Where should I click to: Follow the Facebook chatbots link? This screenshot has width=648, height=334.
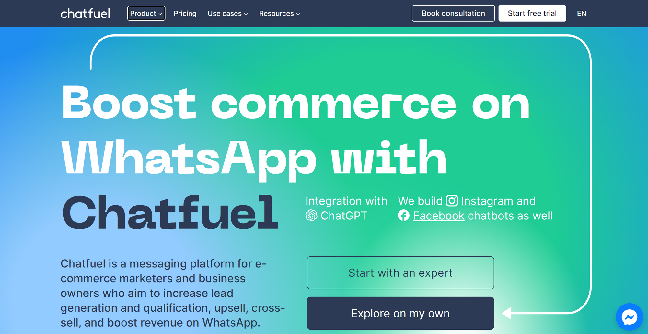click(439, 216)
